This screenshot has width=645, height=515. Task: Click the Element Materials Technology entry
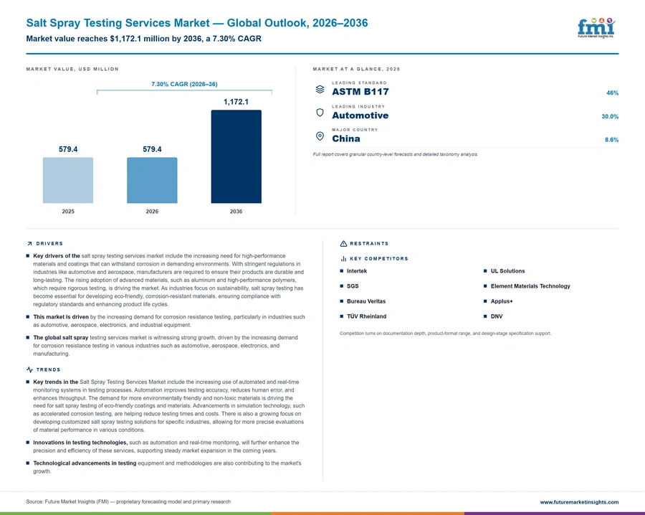[x=530, y=286]
